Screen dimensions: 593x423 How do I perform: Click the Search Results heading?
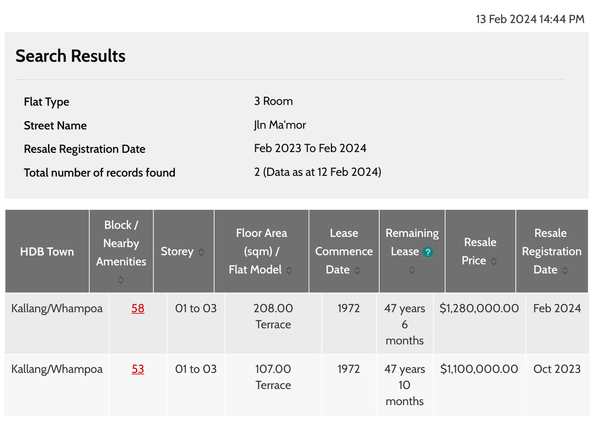tap(70, 56)
